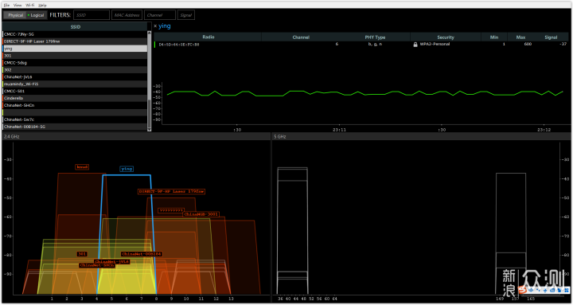The width and height of the screenshot is (573, 305).
Task: Sort details by PHY Type column header
Action: click(375, 37)
